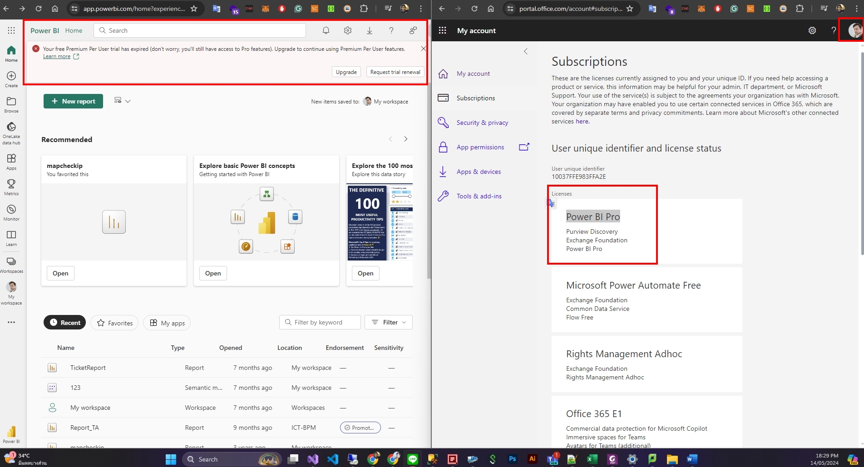Click the Upgrade button
Viewport: 864px width, 467px height.
coord(346,72)
